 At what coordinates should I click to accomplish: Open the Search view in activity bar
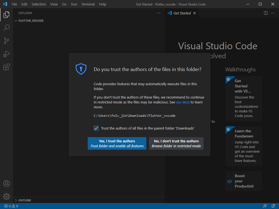pos(7,28)
